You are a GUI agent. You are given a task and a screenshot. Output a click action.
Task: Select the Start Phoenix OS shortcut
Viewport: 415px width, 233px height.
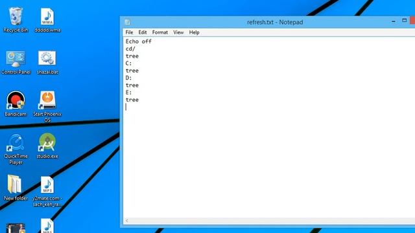47,107
